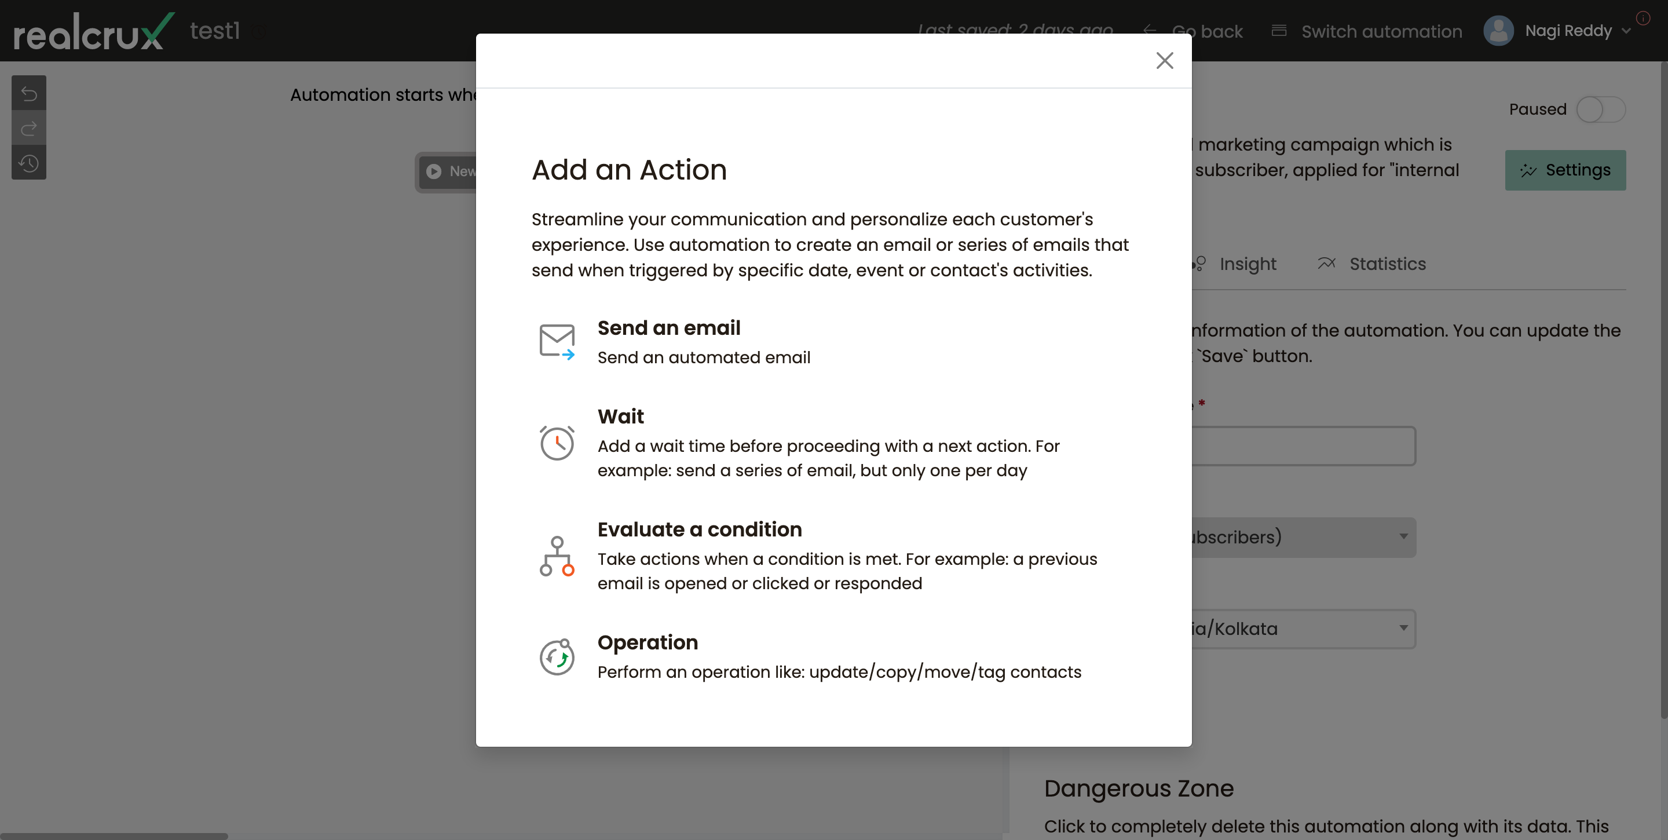This screenshot has width=1668, height=840.
Task: Click the undo arrow icon
Action: pos(28,93)
